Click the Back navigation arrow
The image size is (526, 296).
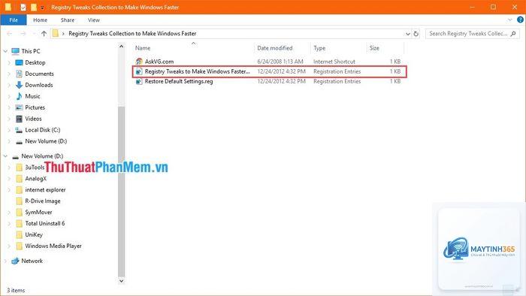9,34
